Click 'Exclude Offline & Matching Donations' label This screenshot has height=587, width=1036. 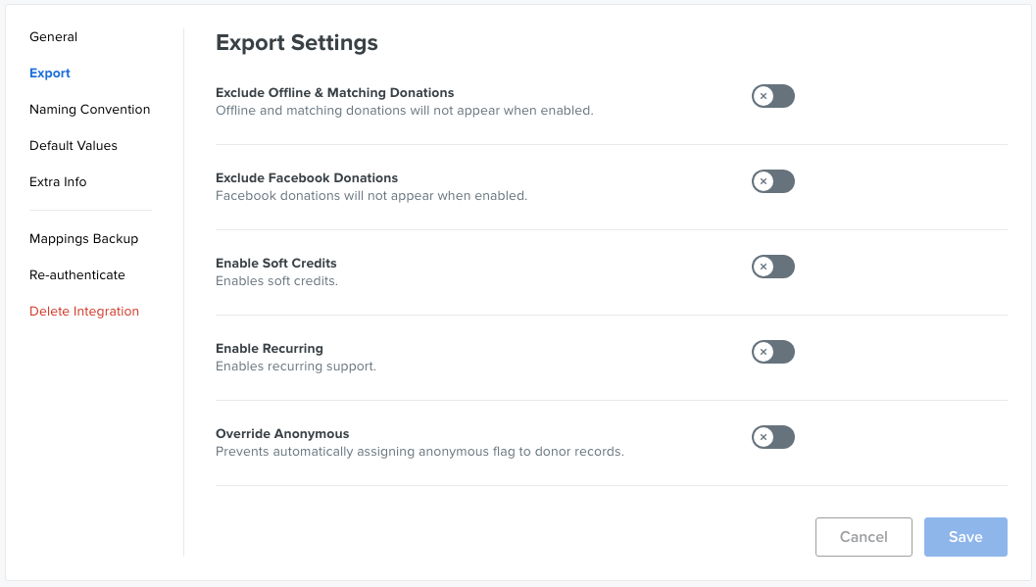pos(335,93)
